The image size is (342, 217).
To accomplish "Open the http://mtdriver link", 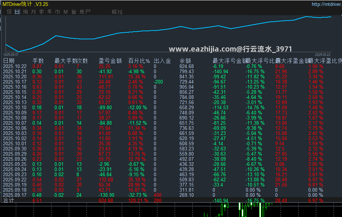I will (327, 4).
